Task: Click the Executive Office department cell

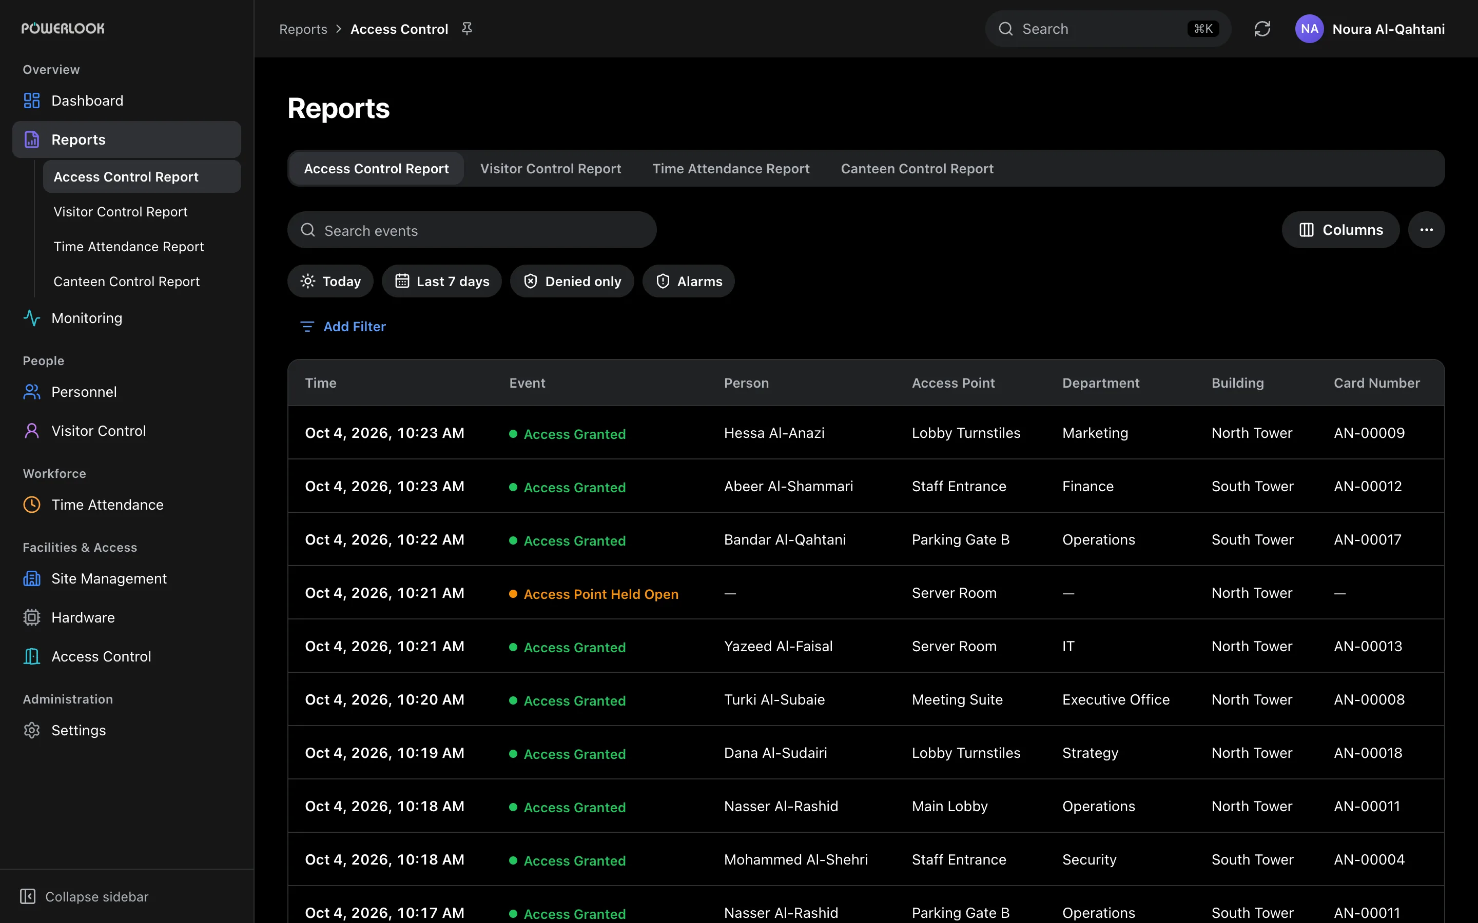Action: coord(1116,699)
